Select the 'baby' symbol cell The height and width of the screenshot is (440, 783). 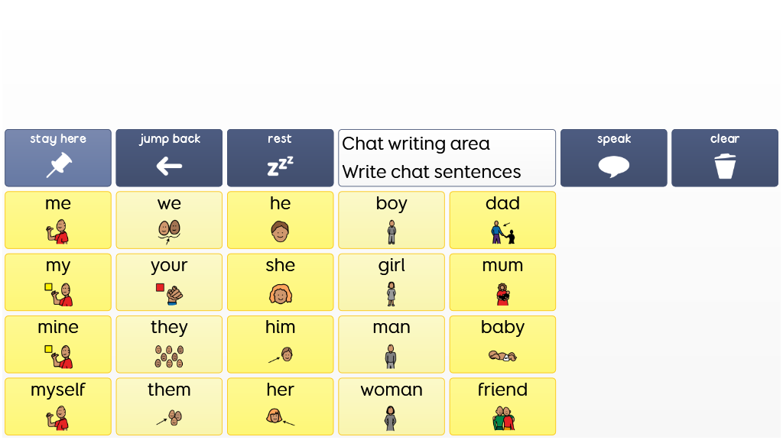coord(502,345)
